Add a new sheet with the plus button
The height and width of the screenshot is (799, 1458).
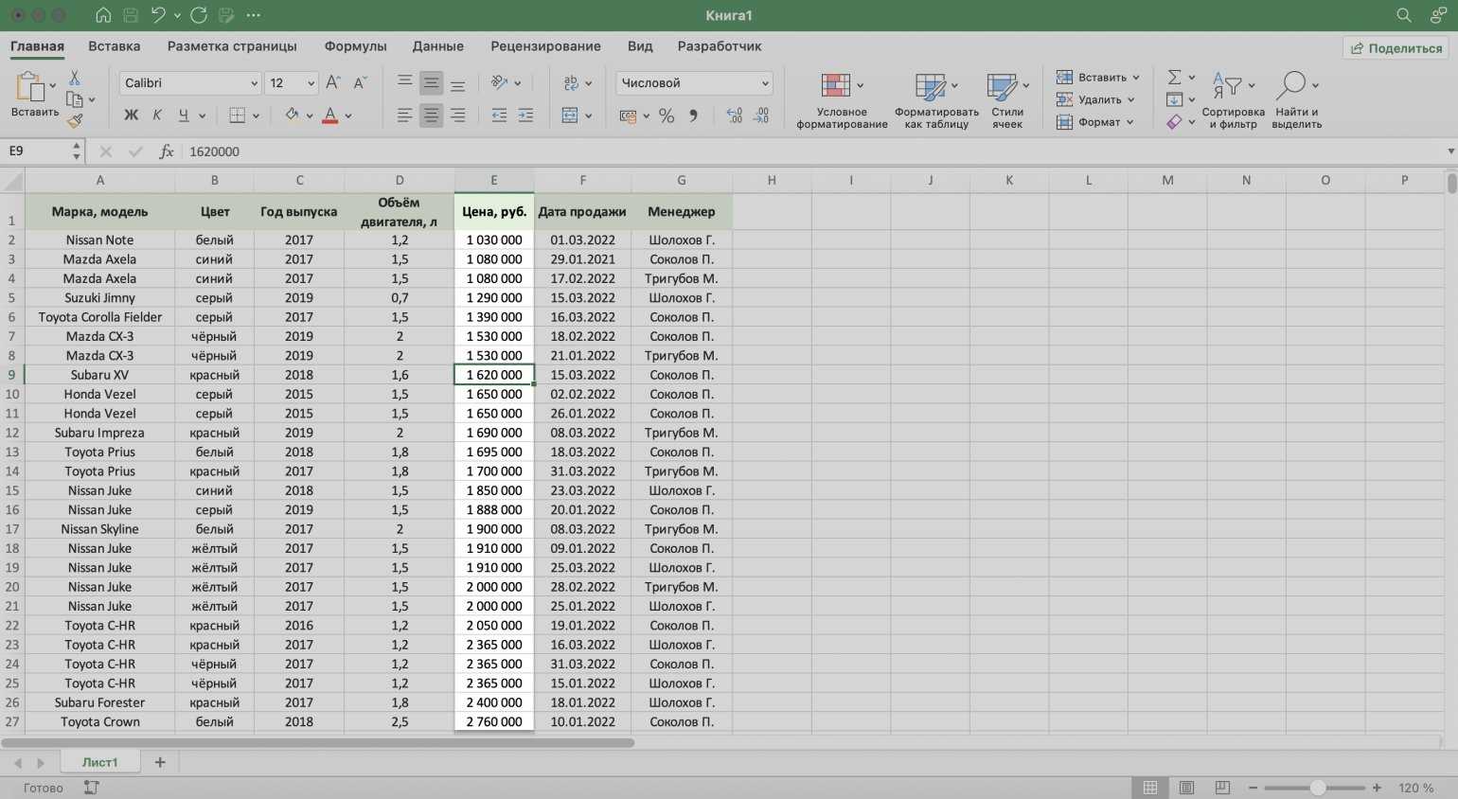point(160,762)
